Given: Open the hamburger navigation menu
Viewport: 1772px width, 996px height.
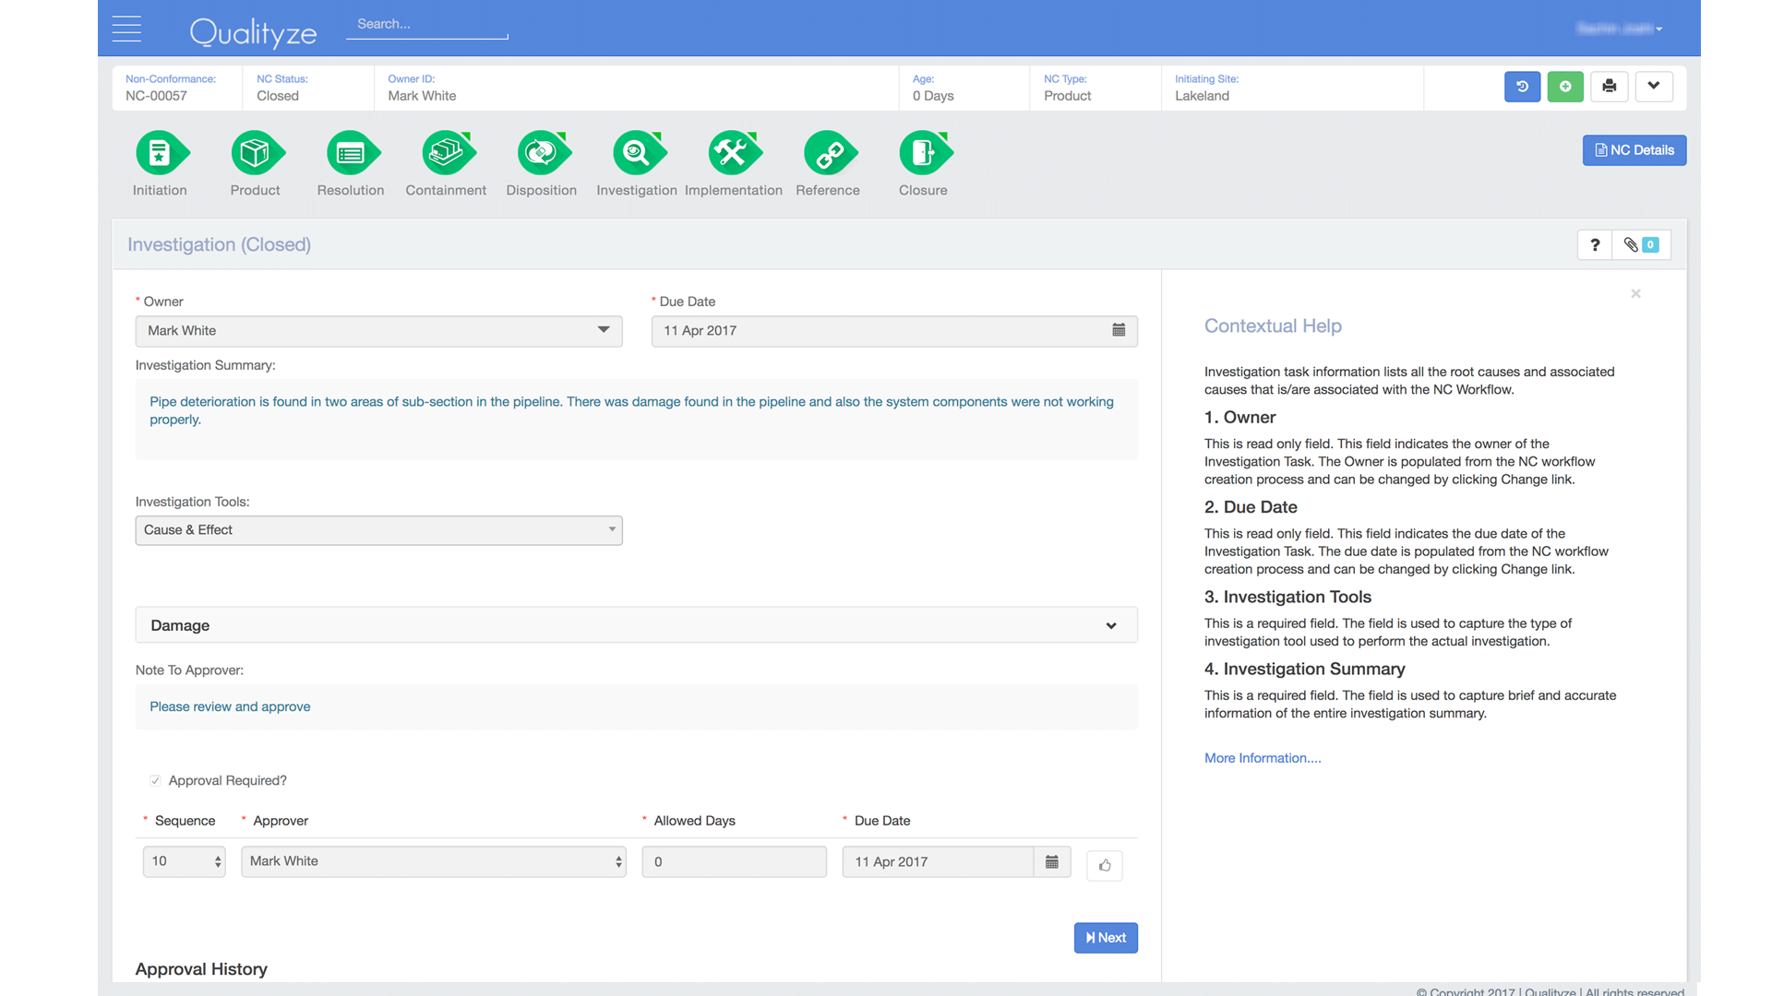Looking at the screenshot, I should click(126, 29).
